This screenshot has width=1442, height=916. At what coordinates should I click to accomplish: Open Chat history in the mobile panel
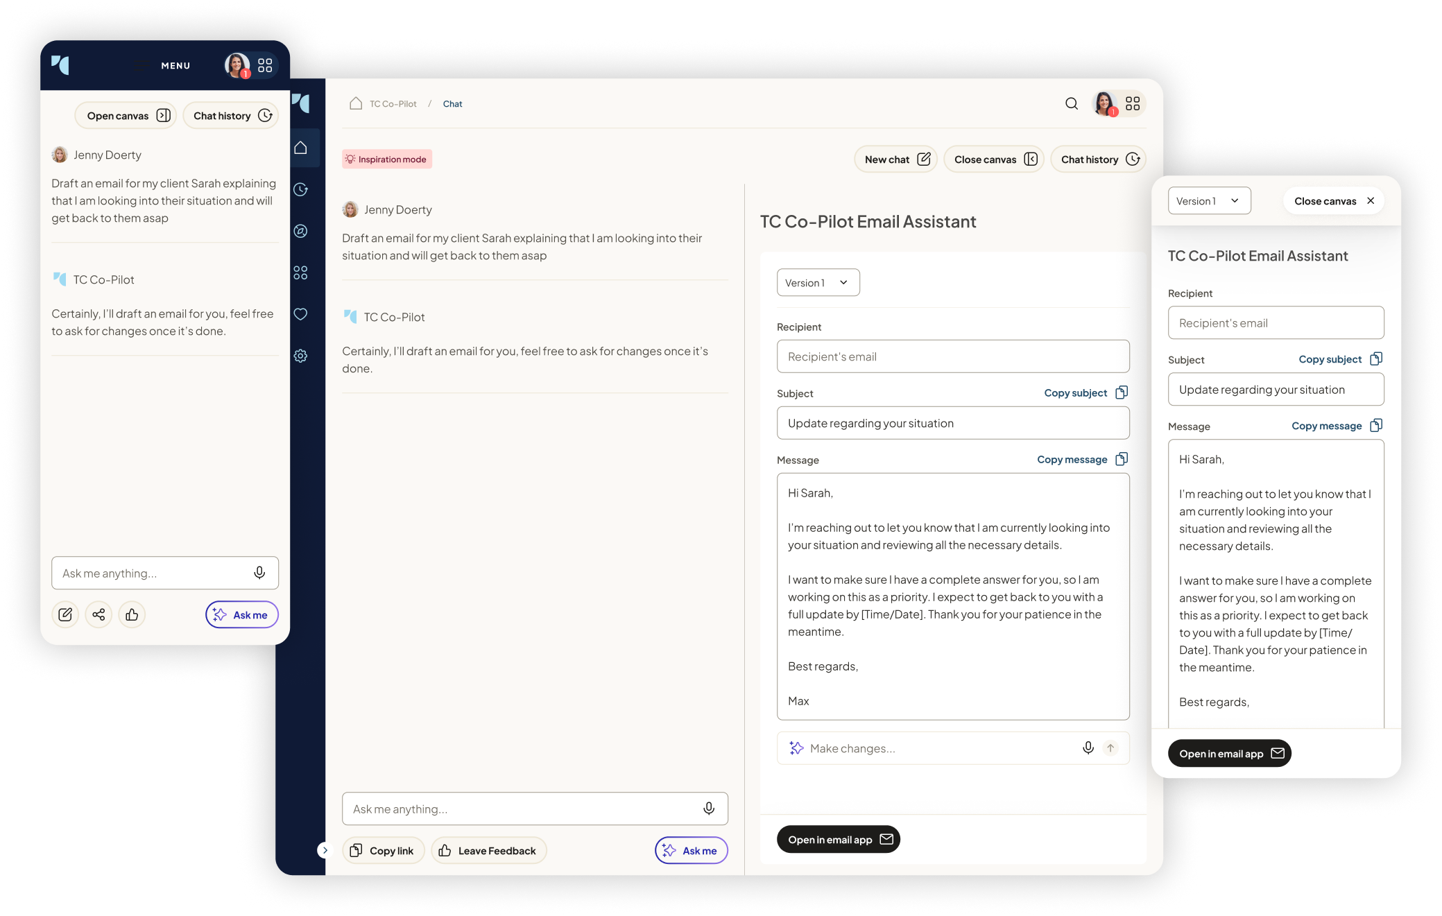point(231,116)
